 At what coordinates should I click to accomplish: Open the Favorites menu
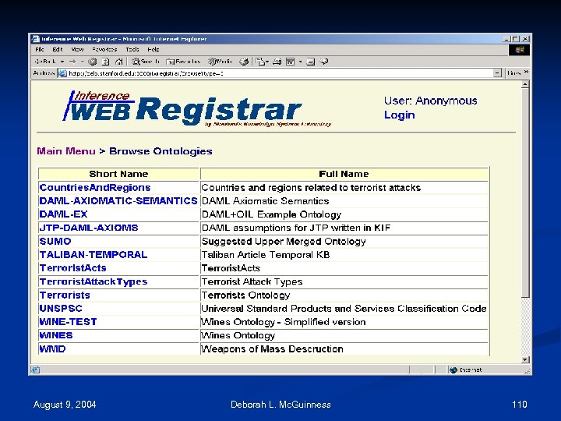point(104,49)
